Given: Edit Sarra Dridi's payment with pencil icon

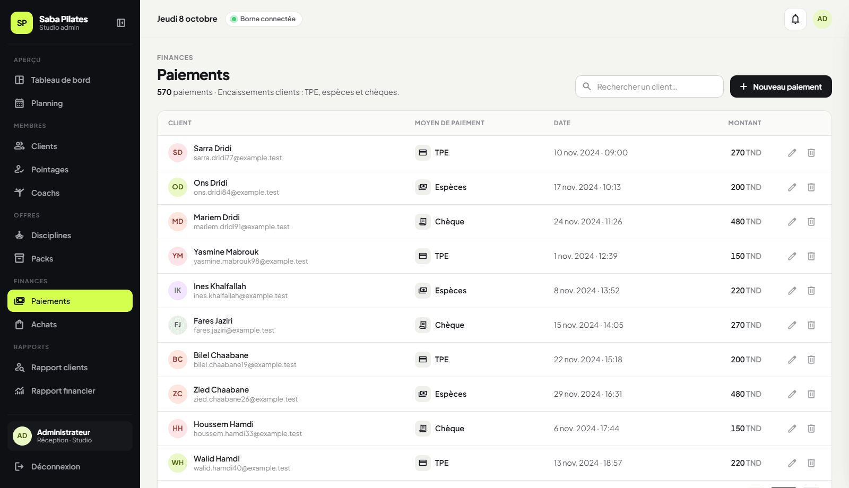Looking at the screenshot, I should (x=792, y=153).
